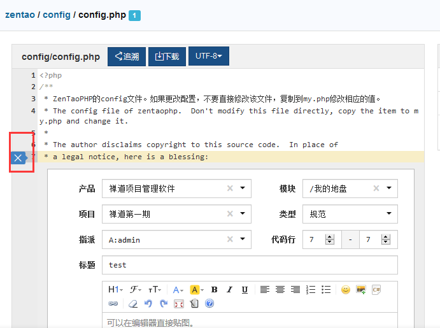
Task: Click the blue badge next to config.php
Action: 134,15
